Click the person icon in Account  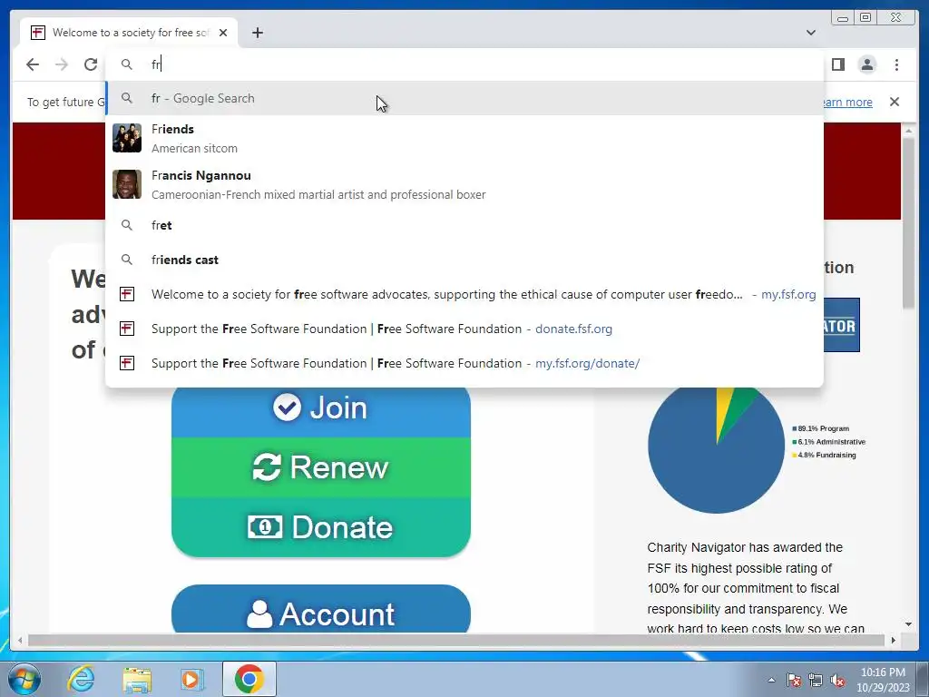[259, 614]
